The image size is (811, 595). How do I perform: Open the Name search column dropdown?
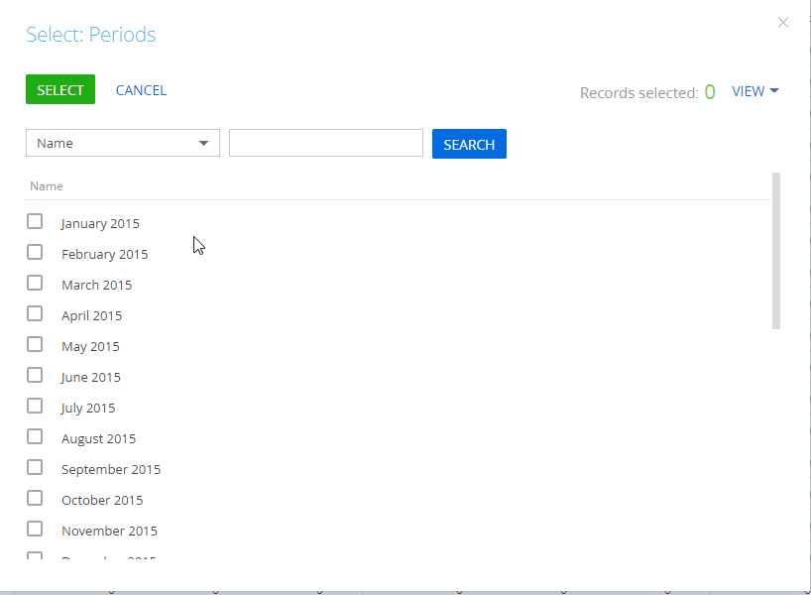(123, 143)
